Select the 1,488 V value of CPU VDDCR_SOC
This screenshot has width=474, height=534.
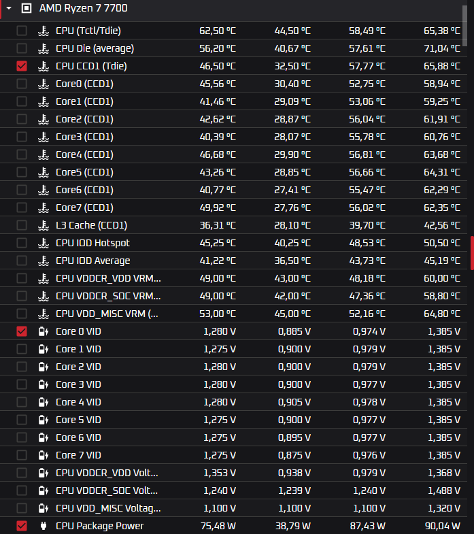[x=444, y=490]
